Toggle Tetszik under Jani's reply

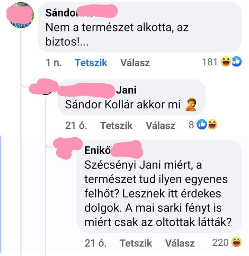(116, 125)
